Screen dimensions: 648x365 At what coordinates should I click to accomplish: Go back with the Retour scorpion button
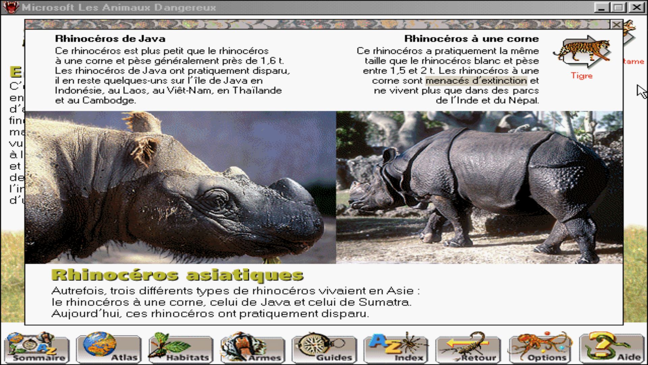click(468, 348)
